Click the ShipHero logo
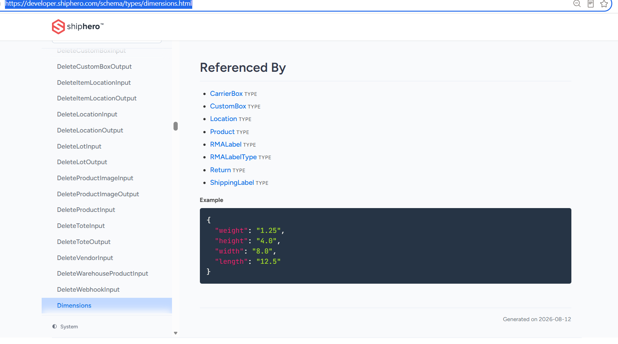The width and height of the screenshot is (618, 344). point(78,27)
